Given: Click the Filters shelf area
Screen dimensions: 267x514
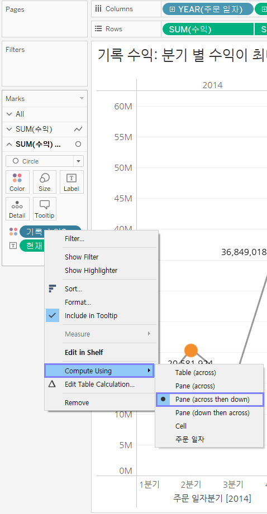Looking at the screenshot, I should [45, 64].
